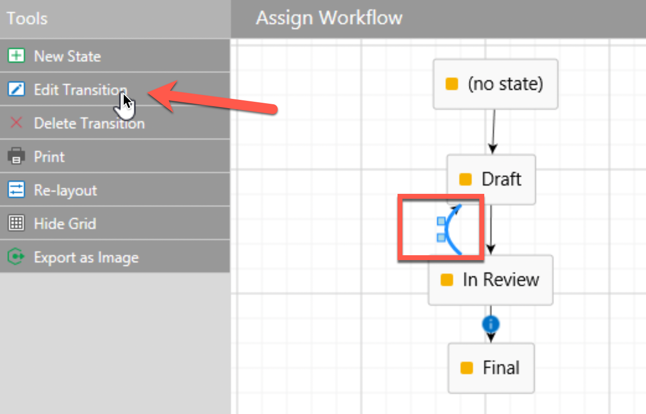Screen dimensions: 646x414
Task: Click the Hide Grid grid icon
Action: (x=17, y=224)
